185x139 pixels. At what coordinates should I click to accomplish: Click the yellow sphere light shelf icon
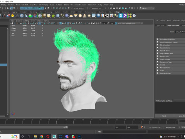[x=80, y=16]
